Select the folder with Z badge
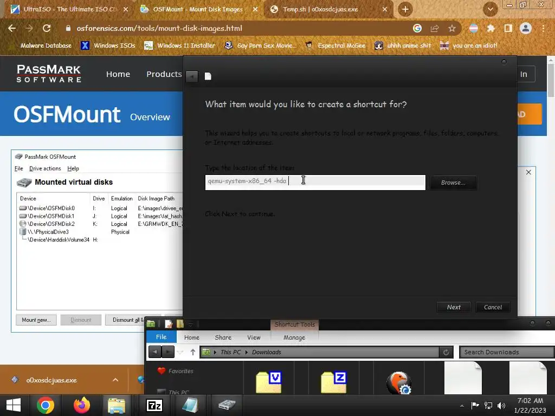Screen dimensions: 555x416 click(x=334, y=381)
